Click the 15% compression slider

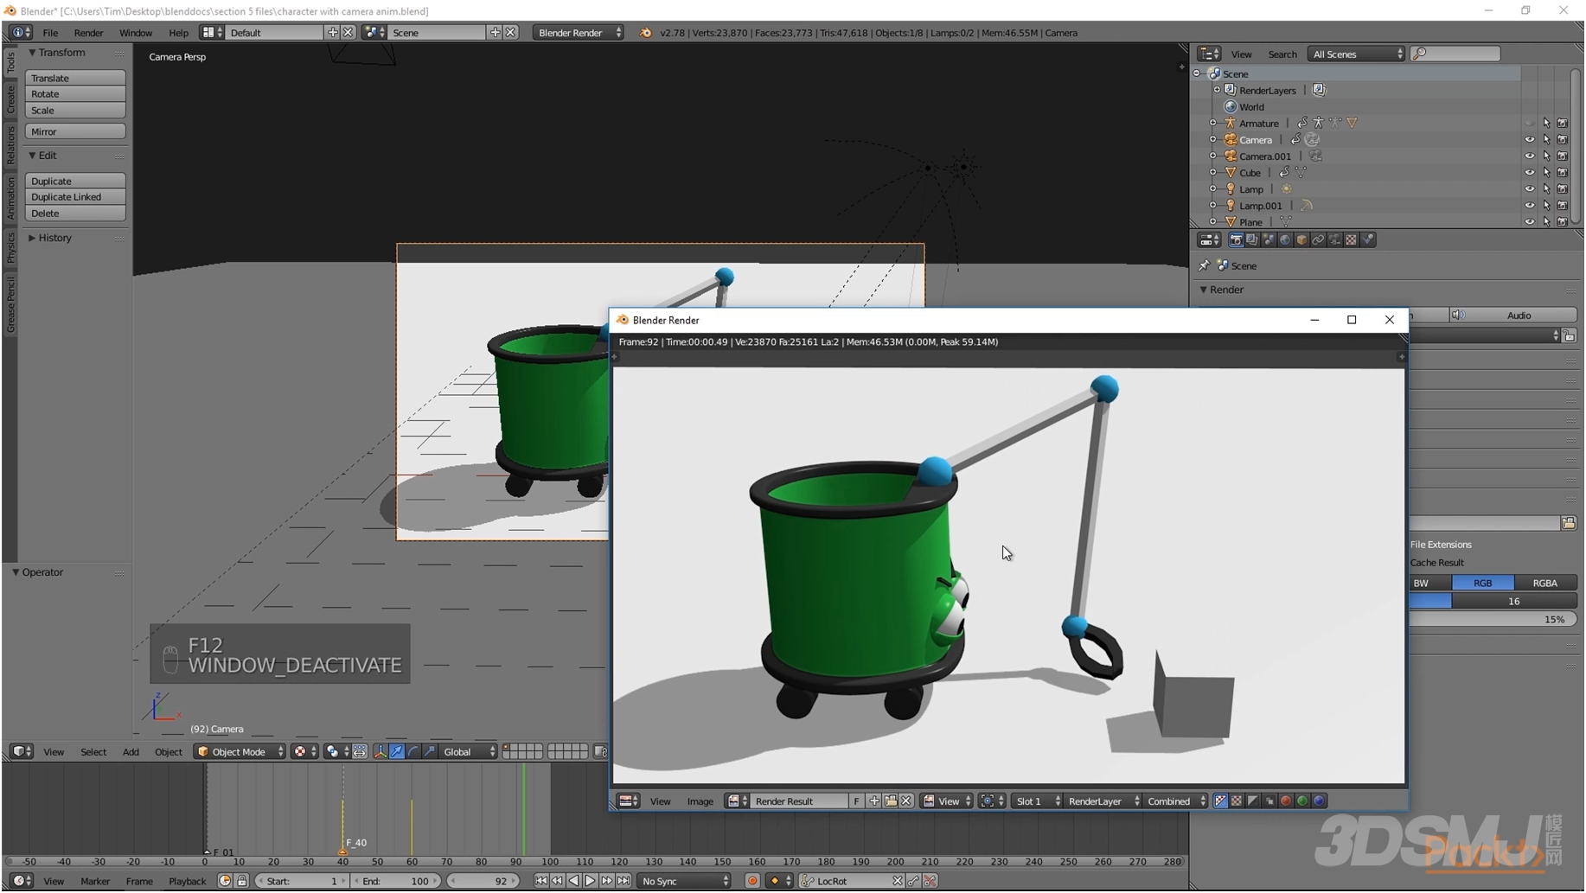point(1493,620)
